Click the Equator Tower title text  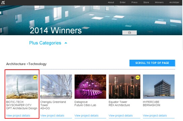(118, 102)
